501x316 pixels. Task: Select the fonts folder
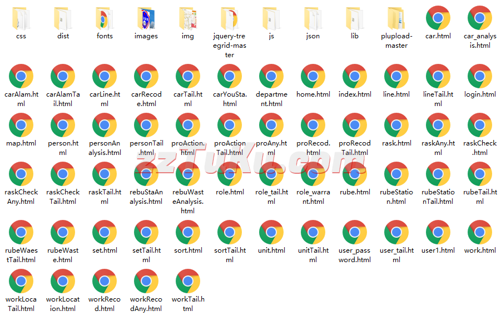105,18
